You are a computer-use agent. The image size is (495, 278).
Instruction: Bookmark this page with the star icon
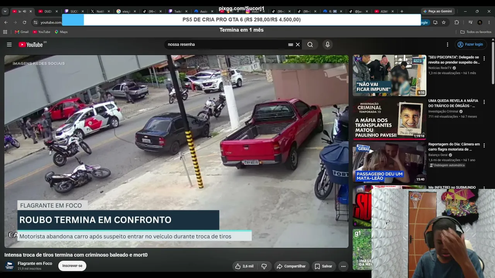[444, 22]
